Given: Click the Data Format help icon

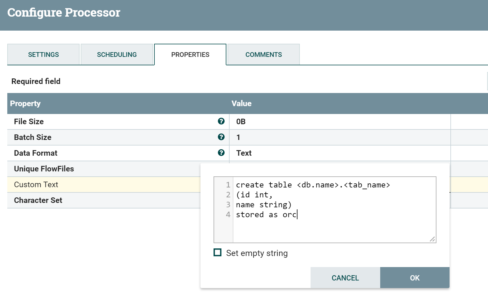Looking at the screenshot, I should pyautogui.click(x=221, y=153).
